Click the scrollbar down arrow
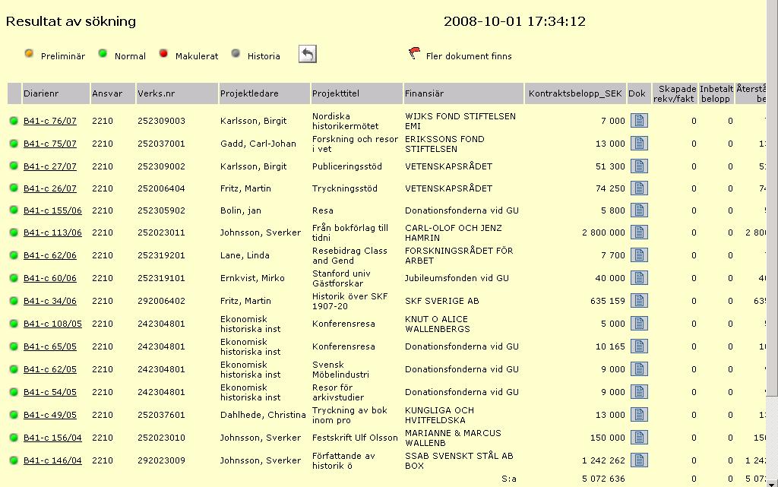This screenshot has height=487, width=778. point(772,483)
